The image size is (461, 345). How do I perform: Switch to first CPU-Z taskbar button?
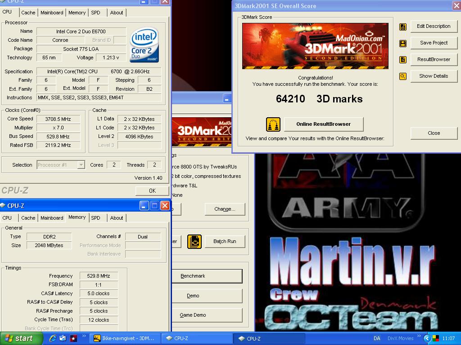(x=197, y=339)
